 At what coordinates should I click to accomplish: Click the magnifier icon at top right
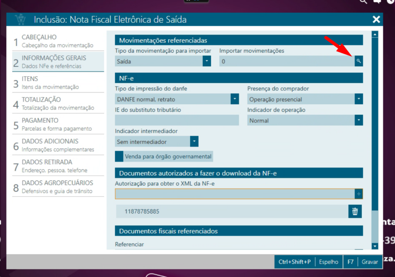[x=363, y=2]
